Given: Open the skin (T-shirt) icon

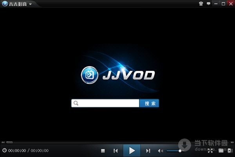Looking at the screenshot, I should click(x=201, y=4).
